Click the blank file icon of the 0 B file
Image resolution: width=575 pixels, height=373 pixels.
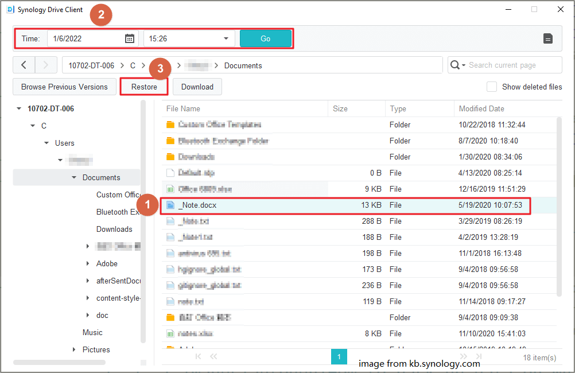click(x=170, y=173)
